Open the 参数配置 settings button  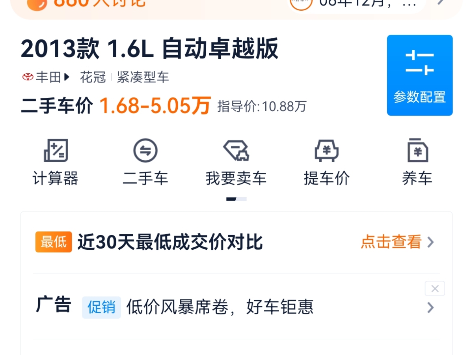click(420, 75)
